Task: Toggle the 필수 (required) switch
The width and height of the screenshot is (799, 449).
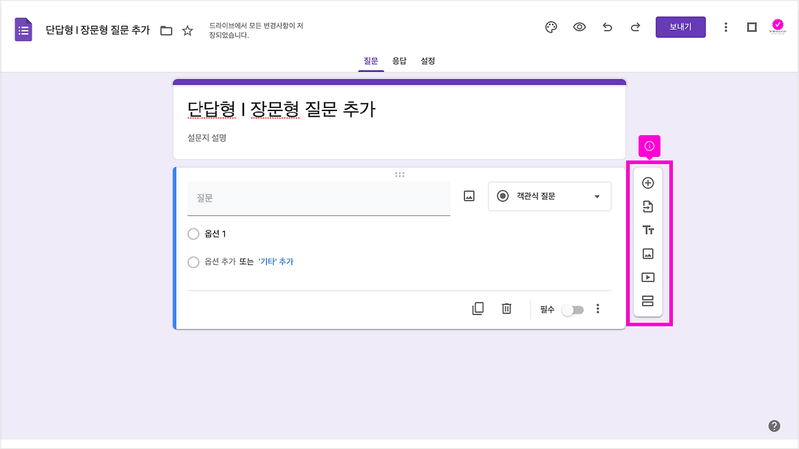Action: click(572, 309)
